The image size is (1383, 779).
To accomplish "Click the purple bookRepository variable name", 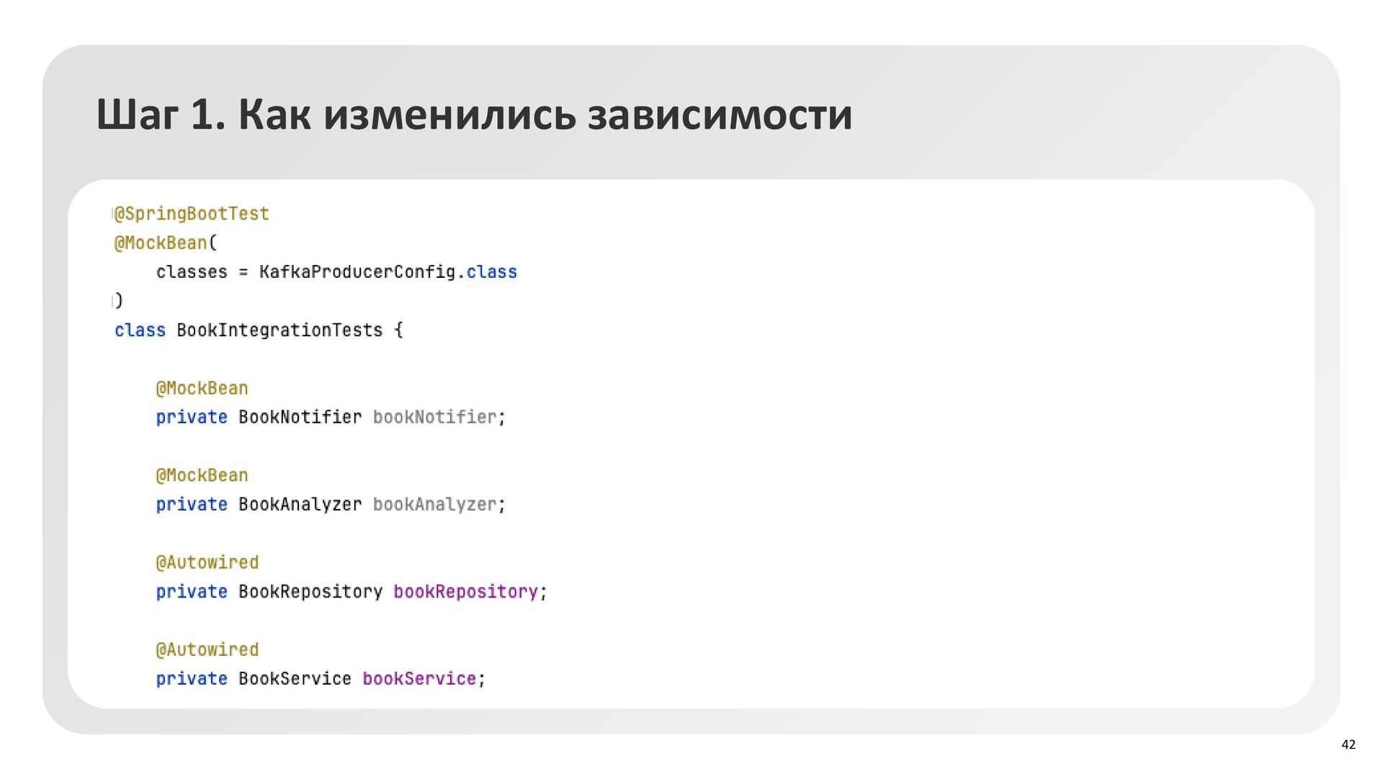I will [x=465, y=592].
